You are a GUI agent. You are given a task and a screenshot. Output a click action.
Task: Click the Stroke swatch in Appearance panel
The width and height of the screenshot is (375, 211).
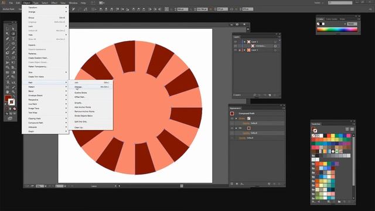(x=248, y=118)
